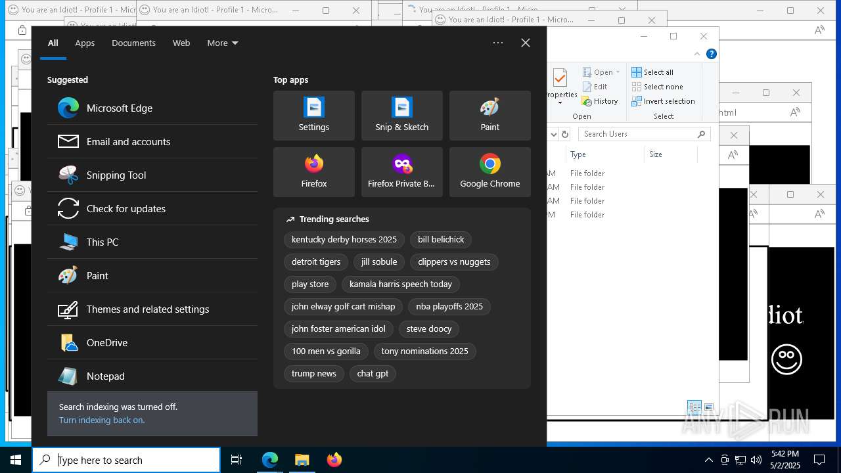The width and height of the screenshot is (841, 473).
Task: Click Invert selection in File Explorer
Action: [663, 101]
